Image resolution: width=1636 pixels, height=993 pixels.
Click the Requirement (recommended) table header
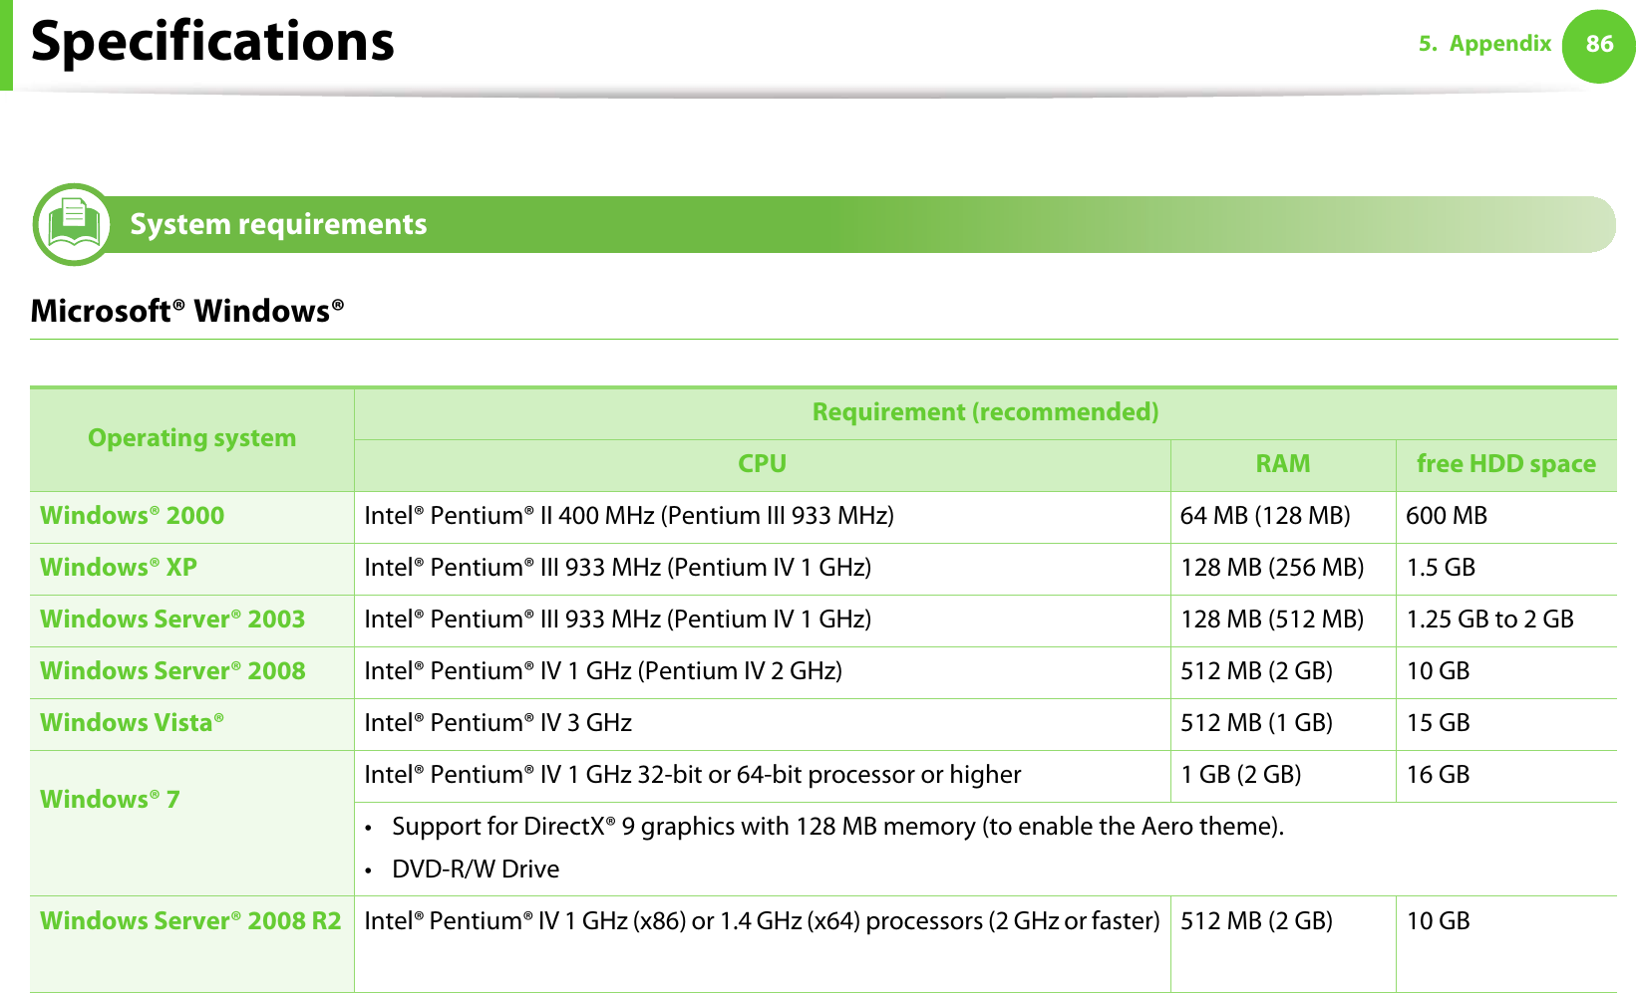tap(985, 412)
